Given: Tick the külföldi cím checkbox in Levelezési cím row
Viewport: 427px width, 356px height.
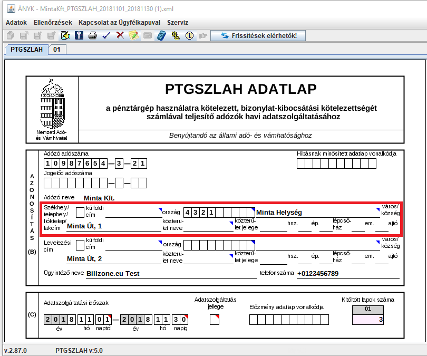Looking at the screenshot, I should tap(80, 245).
